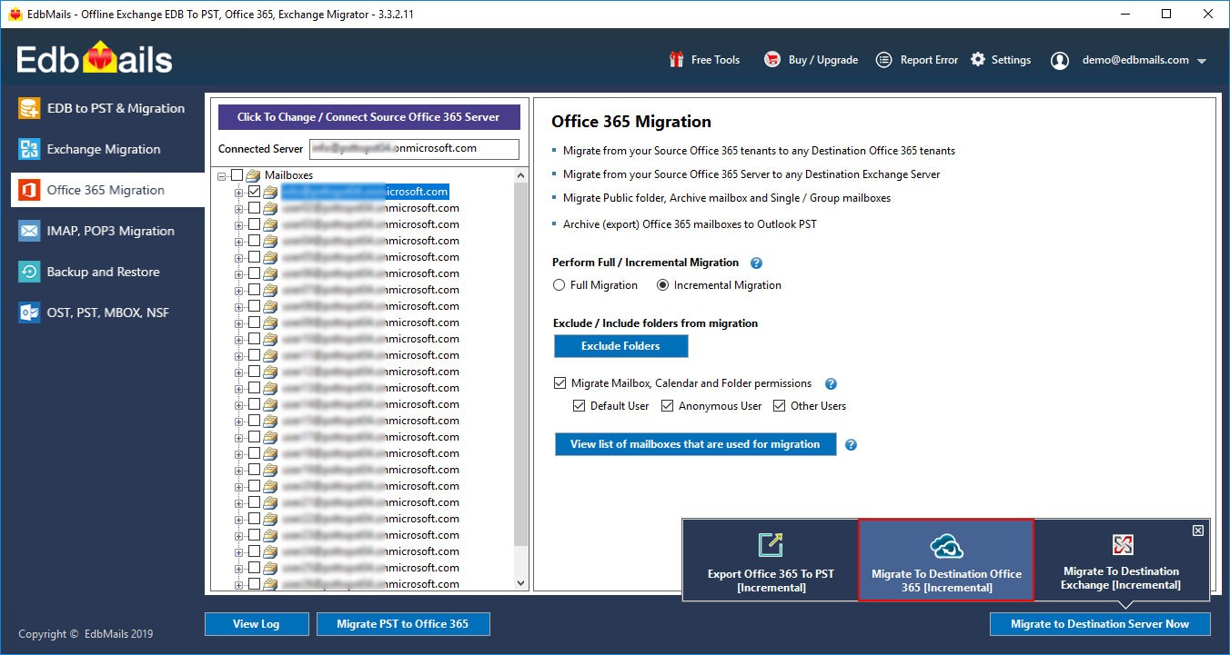Tick the Mailboxes root checkbox
The image size is (1230, 655).
coord(237,175)
